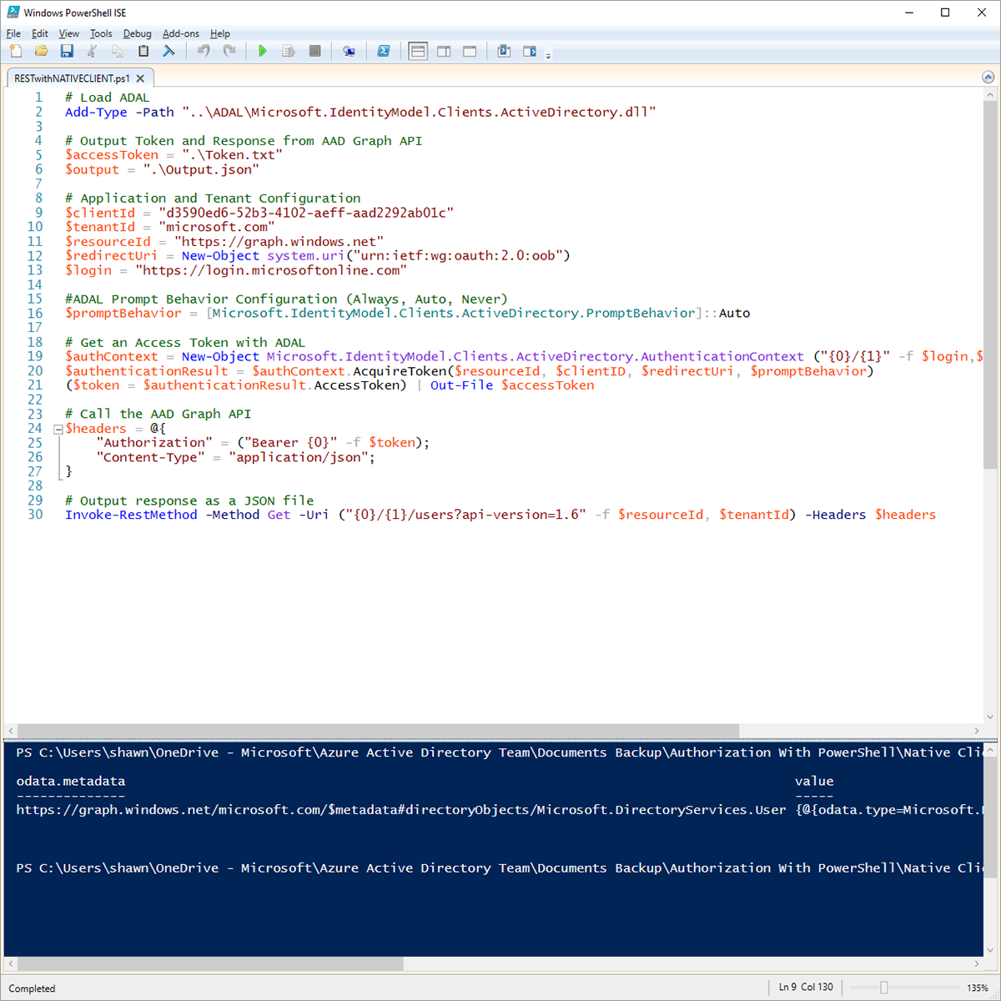Place cursor on '# Load ADAL' comment
This screenshot has height=1001, width=1001.
tap(108, 98)
